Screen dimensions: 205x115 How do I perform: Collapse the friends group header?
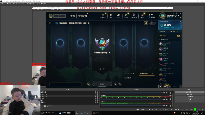(170, 40)
